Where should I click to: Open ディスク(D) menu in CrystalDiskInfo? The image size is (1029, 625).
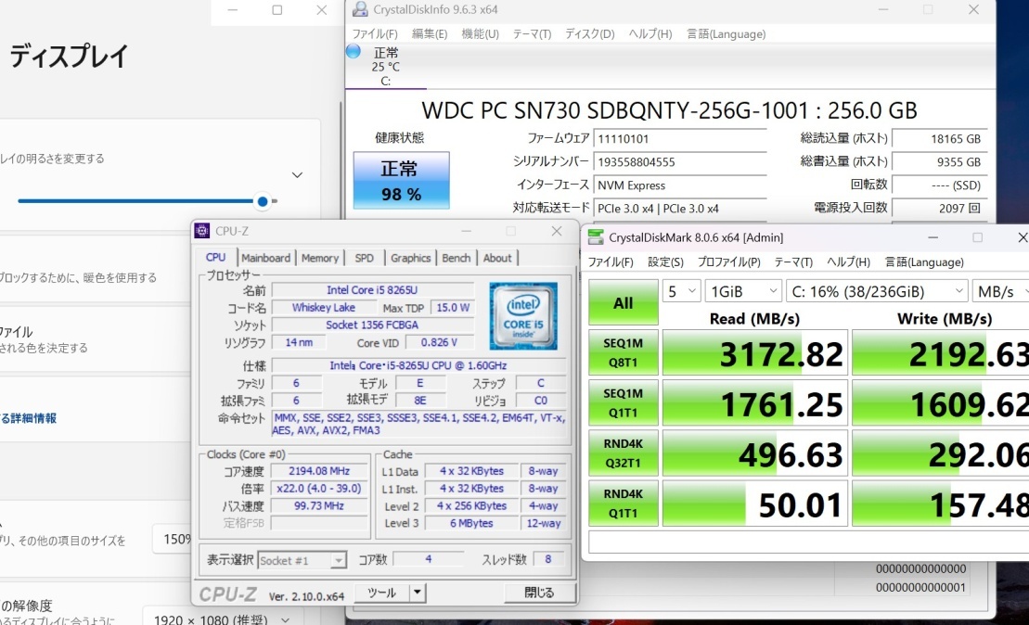tap(589, 34)
